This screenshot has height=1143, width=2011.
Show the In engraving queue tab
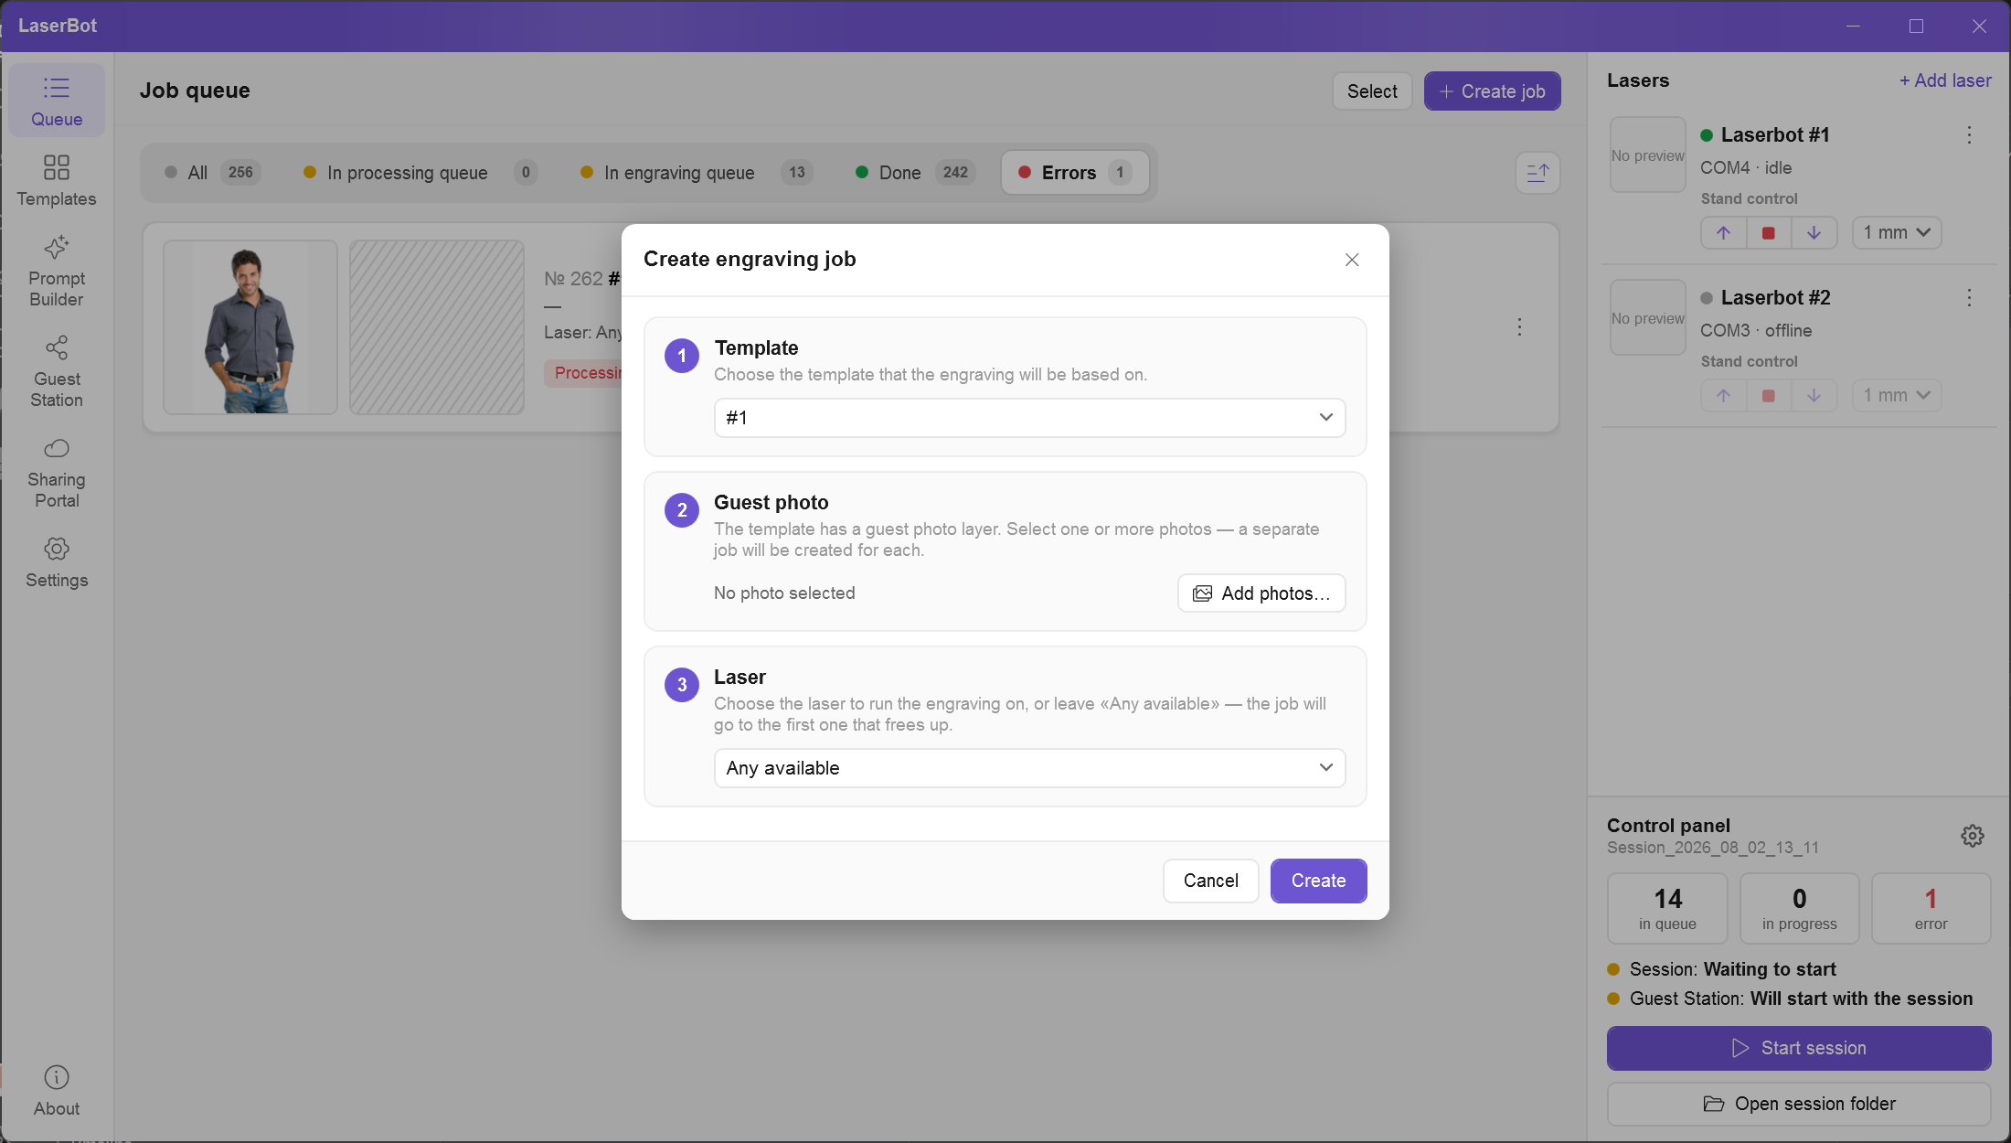pyautogui.click(x=696, y=173)
